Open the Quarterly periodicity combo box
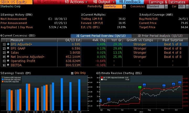The height and width of the screenshot is (113, 189). [113, 7]
